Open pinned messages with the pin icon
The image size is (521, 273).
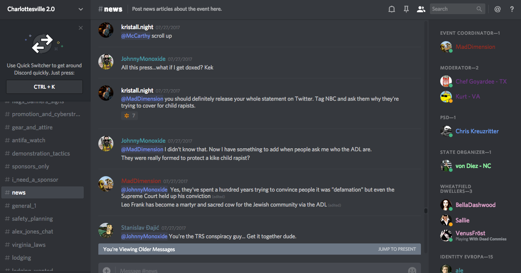point(406,9)
